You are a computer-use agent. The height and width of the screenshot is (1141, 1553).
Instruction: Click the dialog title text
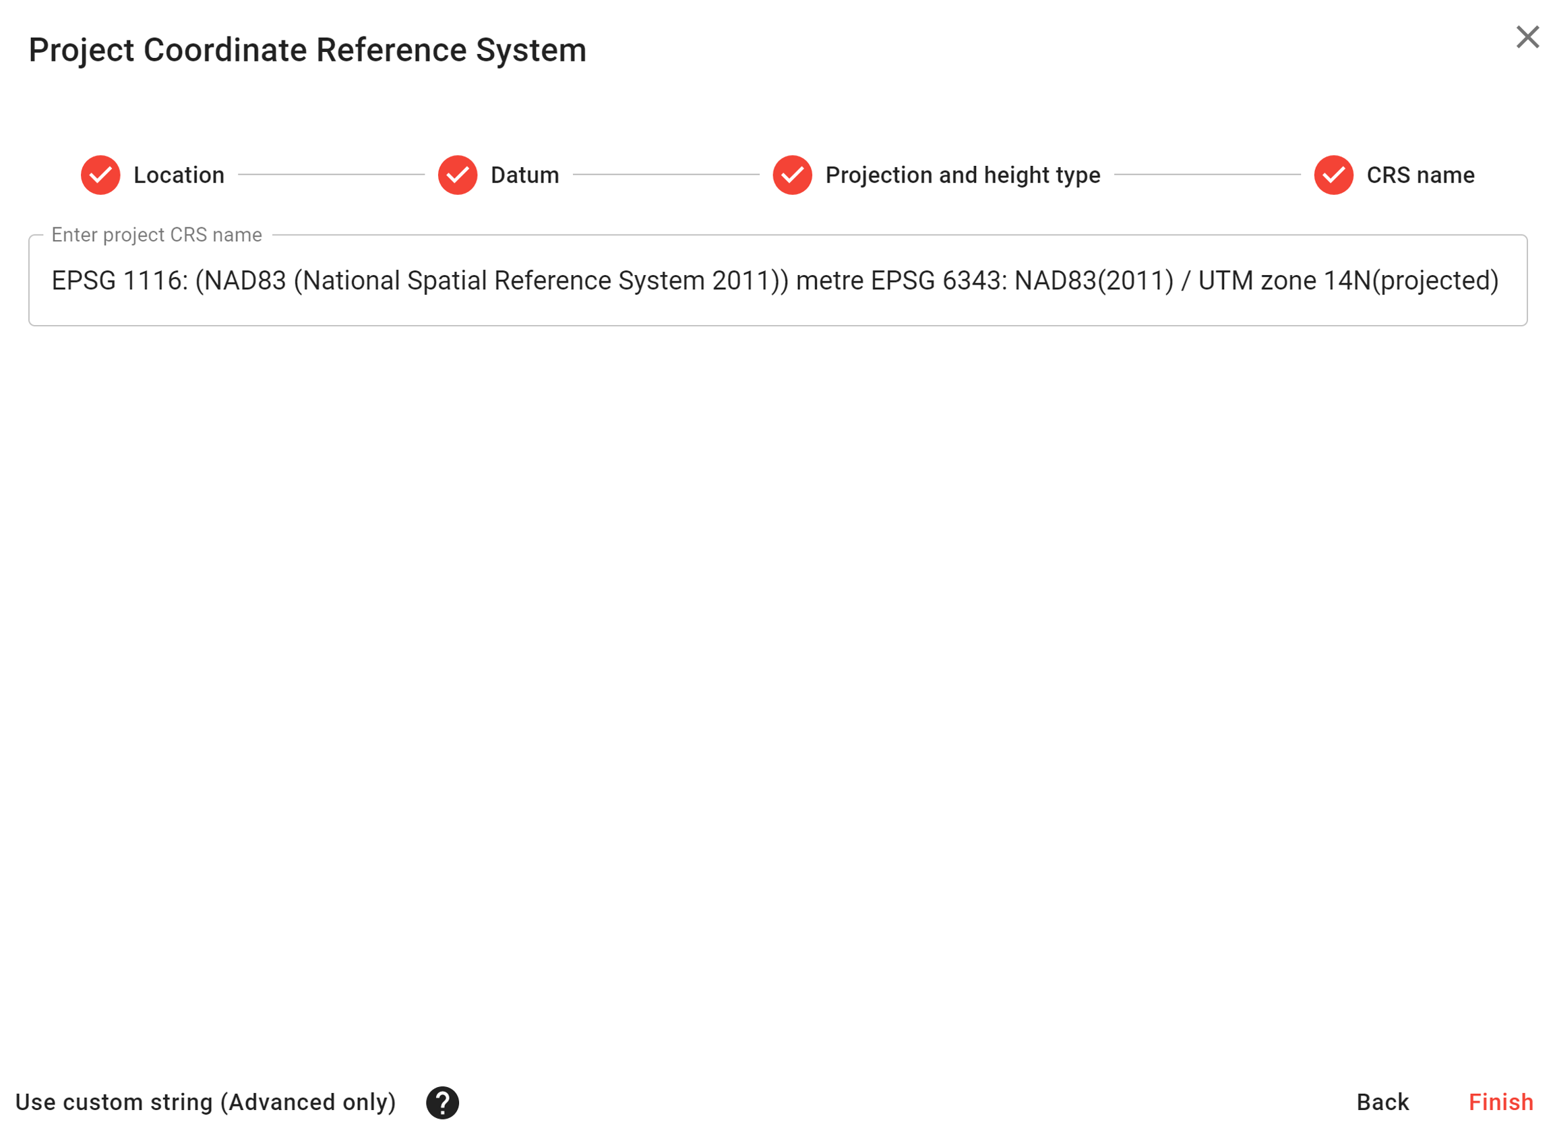307,51
